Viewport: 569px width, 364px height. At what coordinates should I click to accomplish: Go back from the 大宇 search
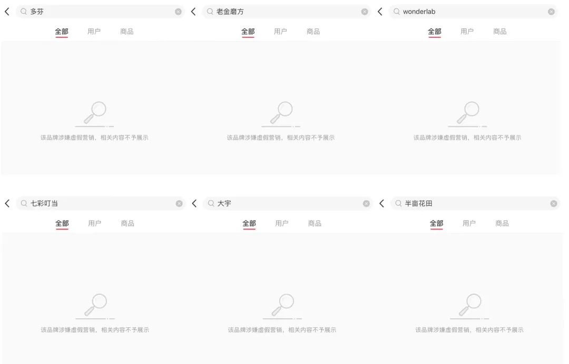point(194,204)
